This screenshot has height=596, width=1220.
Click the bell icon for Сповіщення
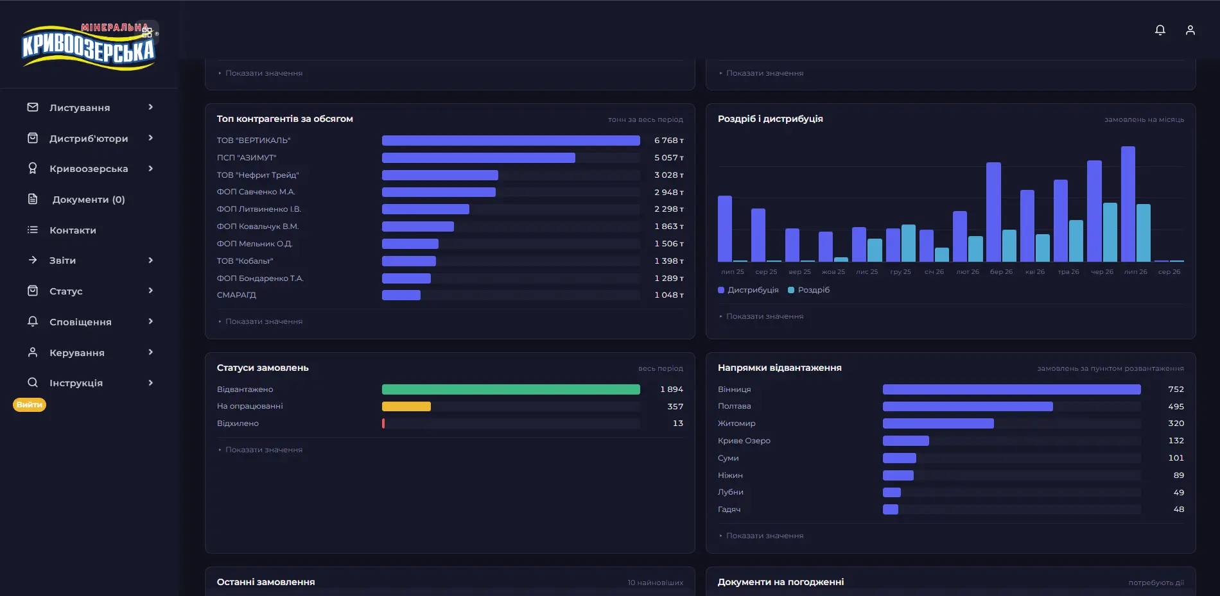point(33,321)
